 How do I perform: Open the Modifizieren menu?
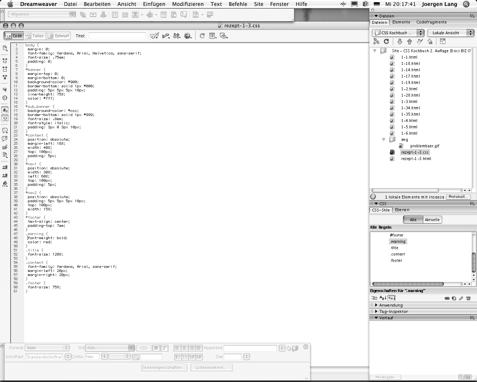pyautogui.click(x=188, y=4)
